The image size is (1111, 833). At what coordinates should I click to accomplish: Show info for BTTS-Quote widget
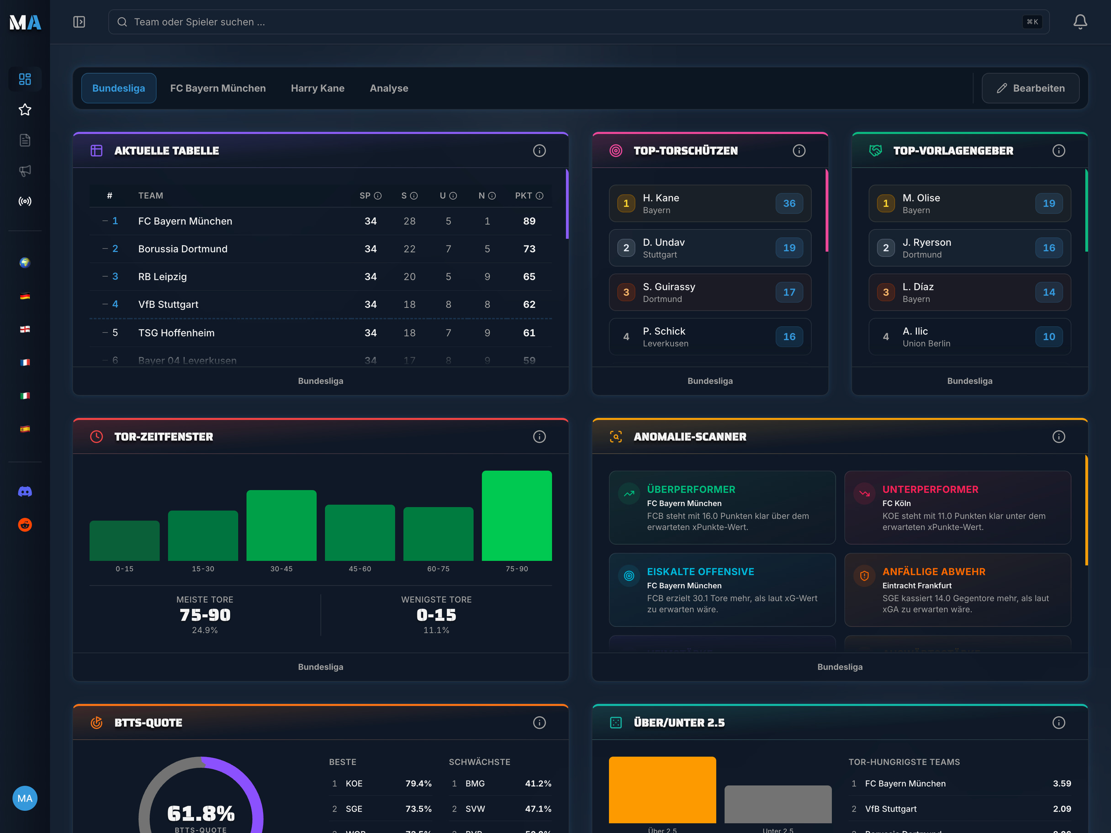point(540,722)
